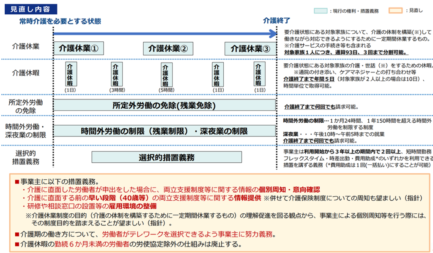Click the 常時介護を必要とする状態 heading
The width and height of the screenshot is (433, 253).
pos(60,21)
